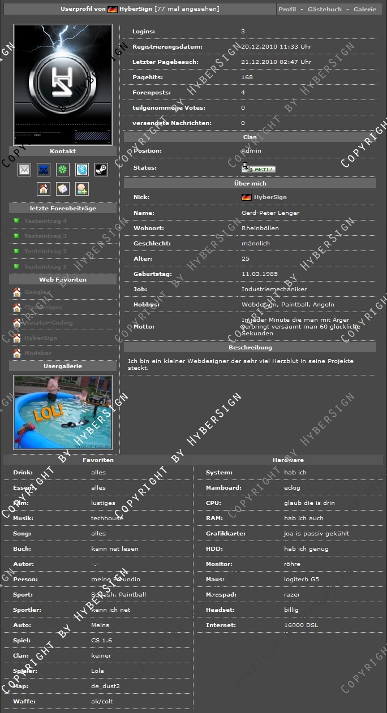Open the Gästebuch tab
Viewport: 387px width, 713px height.
tap(324, 10)
